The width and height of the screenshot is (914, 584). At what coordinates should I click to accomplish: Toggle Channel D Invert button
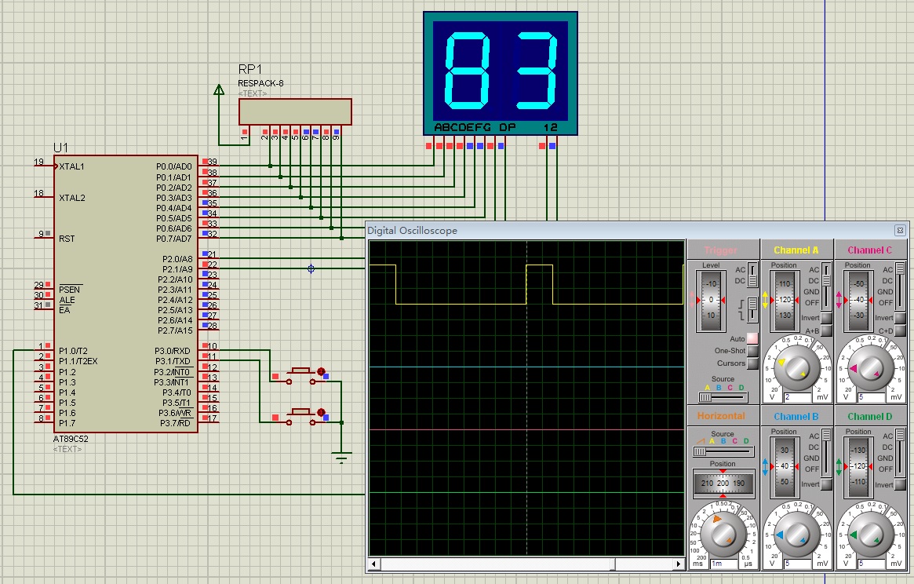899,485
